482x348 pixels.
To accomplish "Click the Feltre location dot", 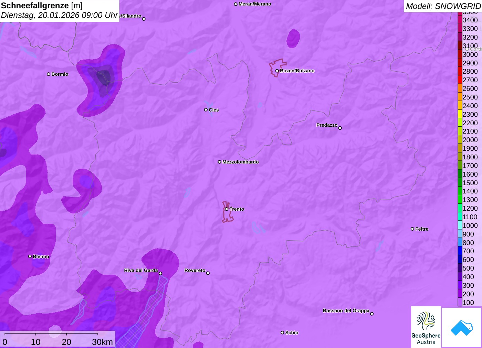I will pos(412,229).
